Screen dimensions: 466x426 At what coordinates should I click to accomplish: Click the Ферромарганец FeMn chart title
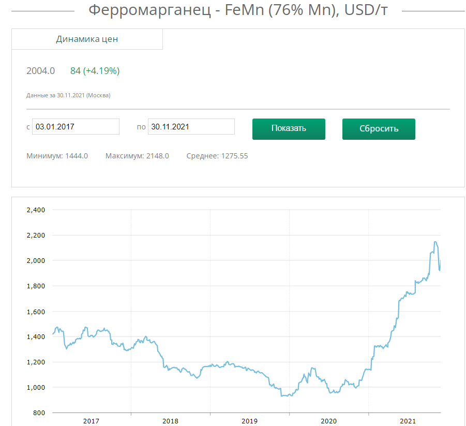tap(237, 10)
